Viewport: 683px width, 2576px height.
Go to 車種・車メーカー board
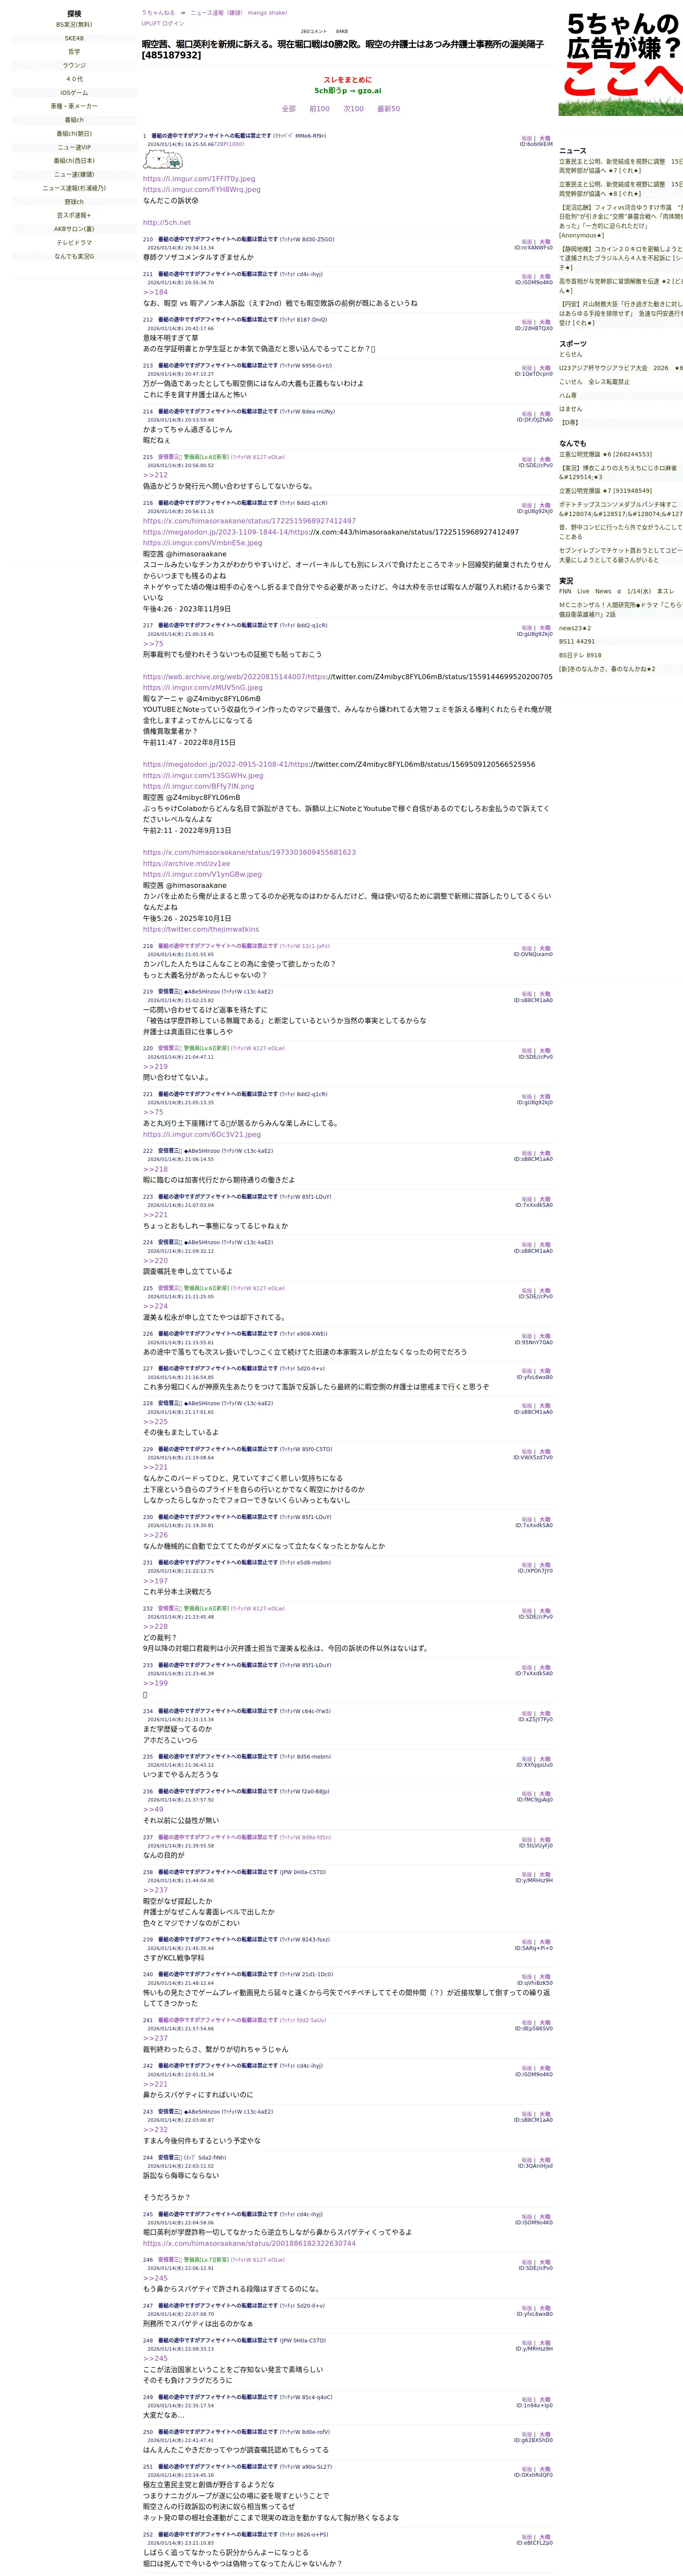click(74, 106)
